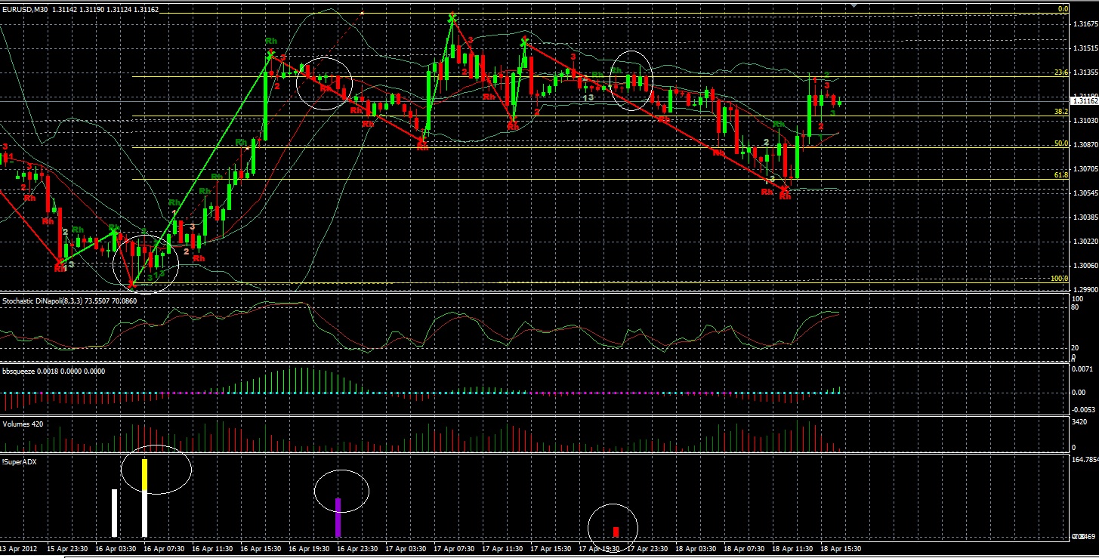
Task: Click the green X marker at the chart's highest peak
Action: tap(452, 17)
